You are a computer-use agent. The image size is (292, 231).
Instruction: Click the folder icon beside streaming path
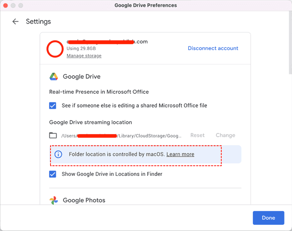tap(53, 135)
